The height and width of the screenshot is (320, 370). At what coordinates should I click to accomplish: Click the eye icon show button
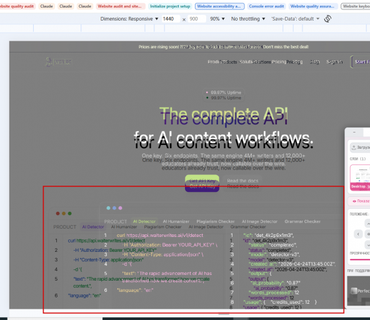coord(354,201)
